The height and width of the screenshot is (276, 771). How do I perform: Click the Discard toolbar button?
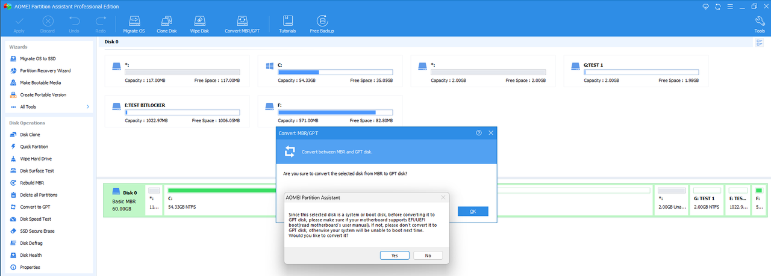point(47,24)
